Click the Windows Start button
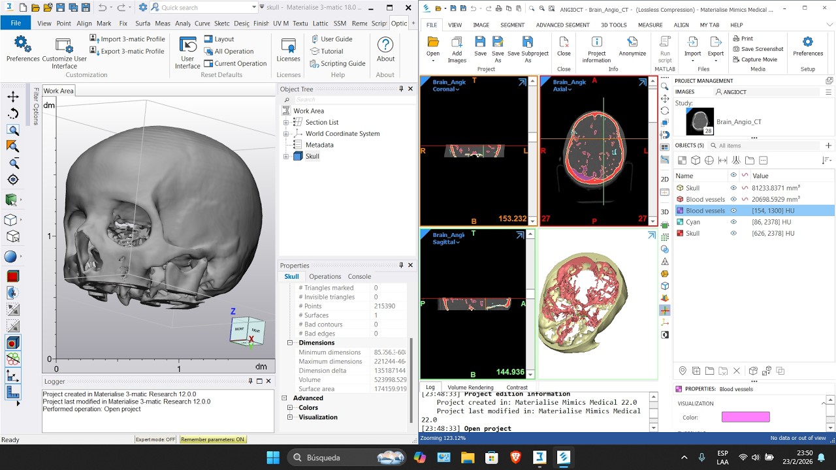Viewport: 836px width, 470px height. click(273, 458)
